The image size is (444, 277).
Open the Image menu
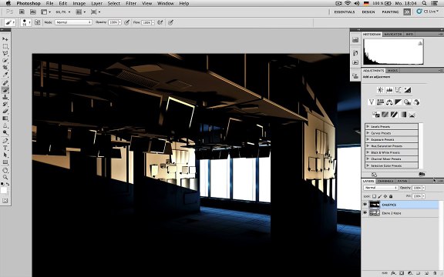[79, 3]
